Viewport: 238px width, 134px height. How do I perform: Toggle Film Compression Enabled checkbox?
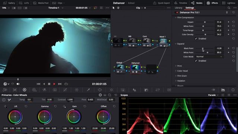point(196,39)
